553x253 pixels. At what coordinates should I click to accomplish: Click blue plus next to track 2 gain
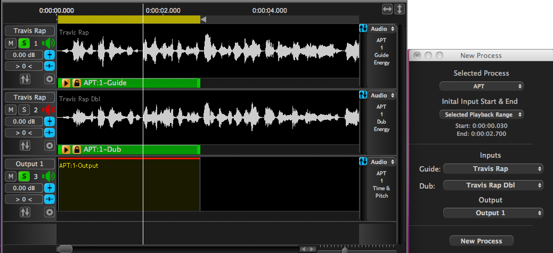pos(50,121)
